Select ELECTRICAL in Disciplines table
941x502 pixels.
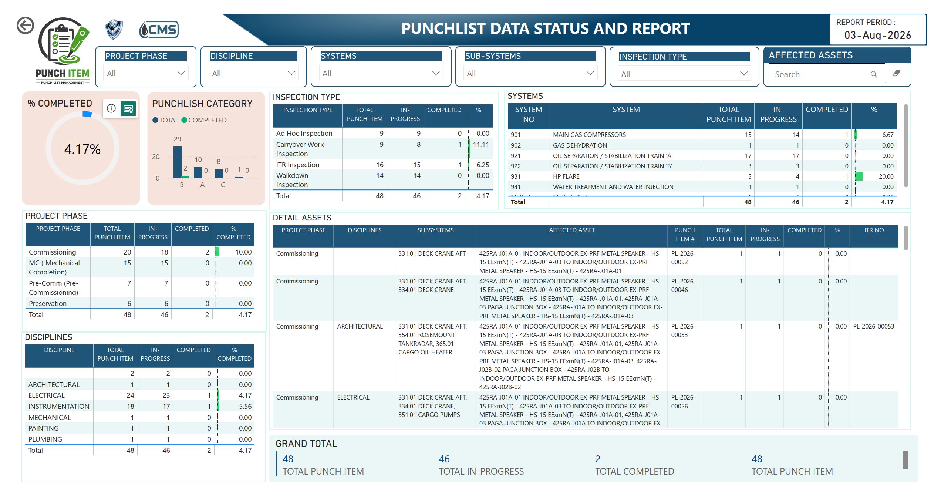point(140,395)
